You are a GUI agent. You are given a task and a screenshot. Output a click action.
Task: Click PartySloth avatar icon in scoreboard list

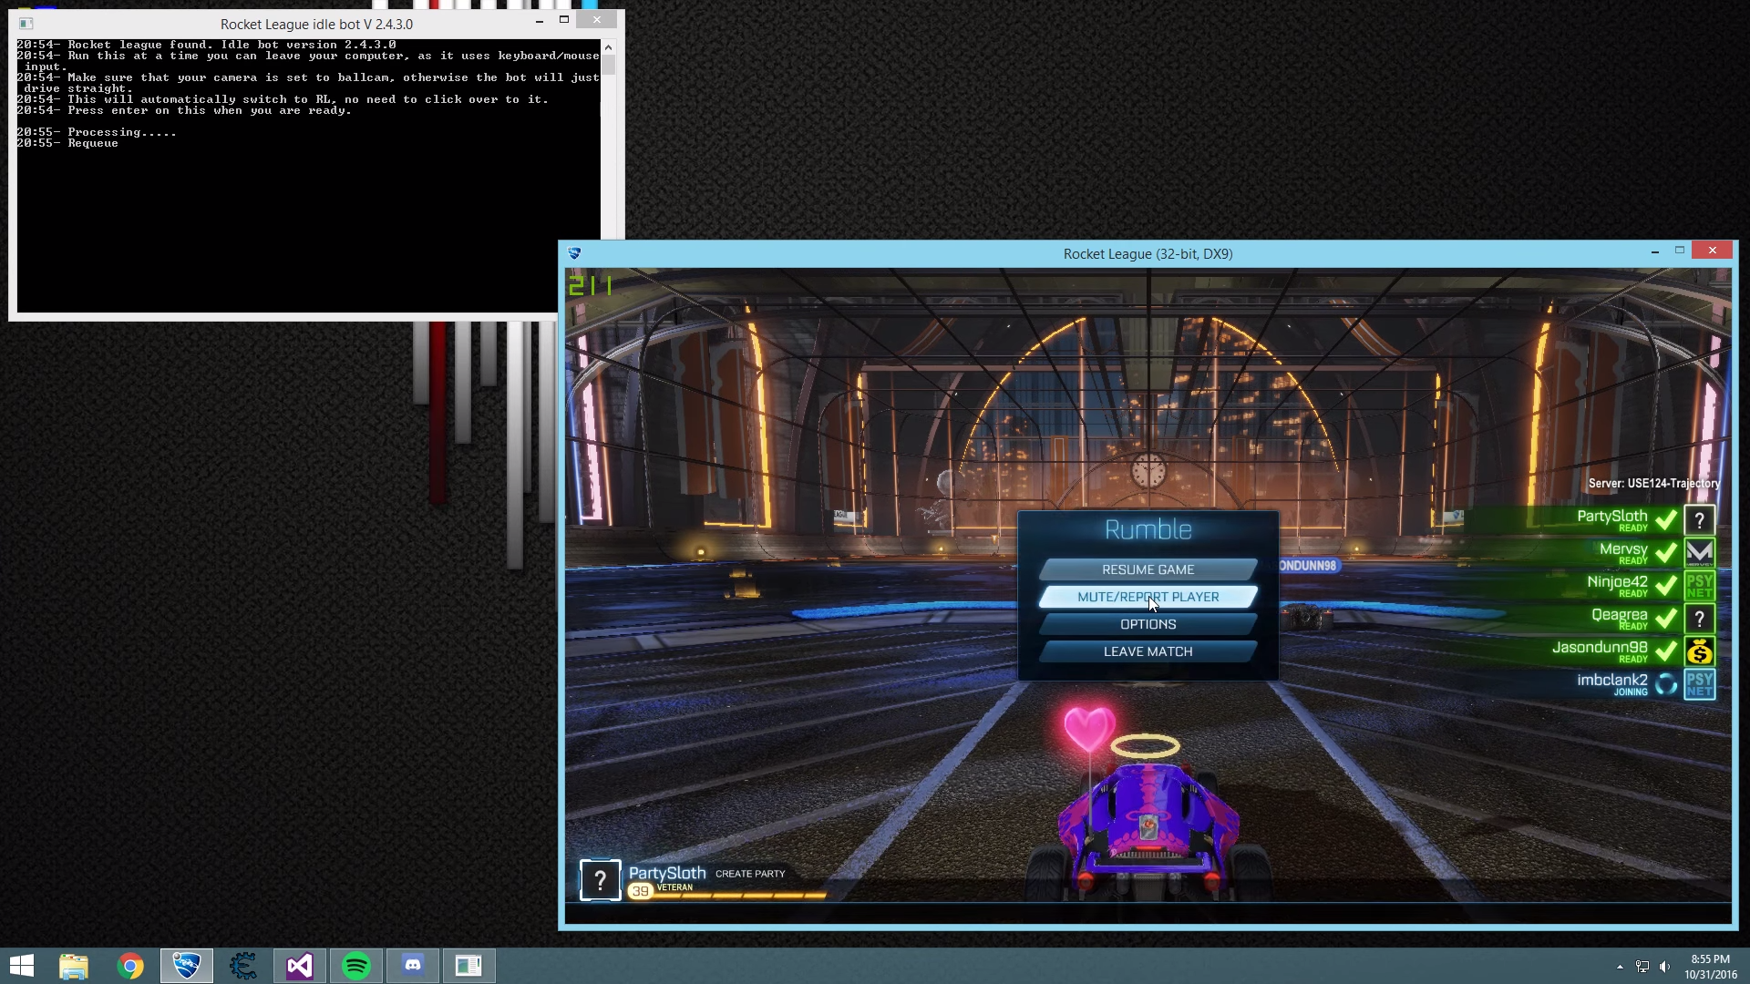click(1699, 520)
